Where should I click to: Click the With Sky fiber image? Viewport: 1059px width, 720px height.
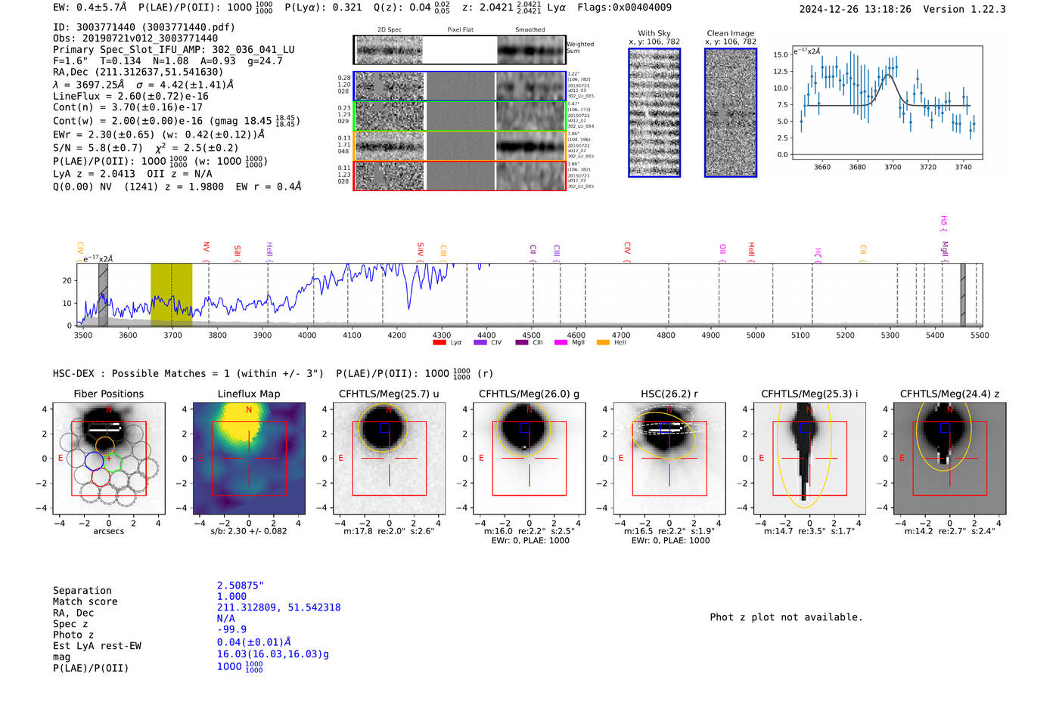tap(654, 113)
